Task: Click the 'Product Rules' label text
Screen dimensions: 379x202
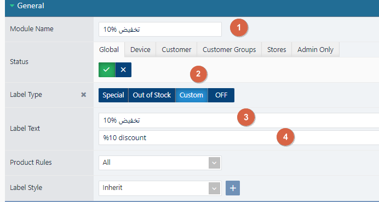Action: pos(31,163)
